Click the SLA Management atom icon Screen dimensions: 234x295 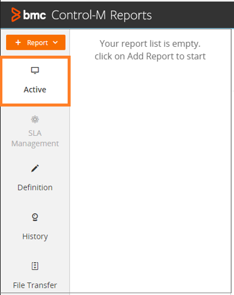35,119
